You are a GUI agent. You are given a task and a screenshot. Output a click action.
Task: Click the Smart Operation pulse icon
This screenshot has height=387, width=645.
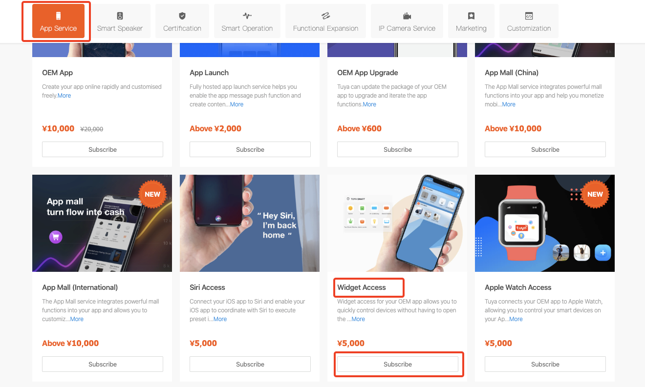point(247,16)
